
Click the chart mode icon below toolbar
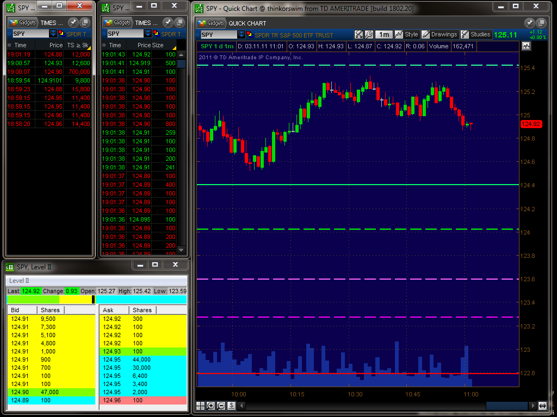(x=526, y=46)
